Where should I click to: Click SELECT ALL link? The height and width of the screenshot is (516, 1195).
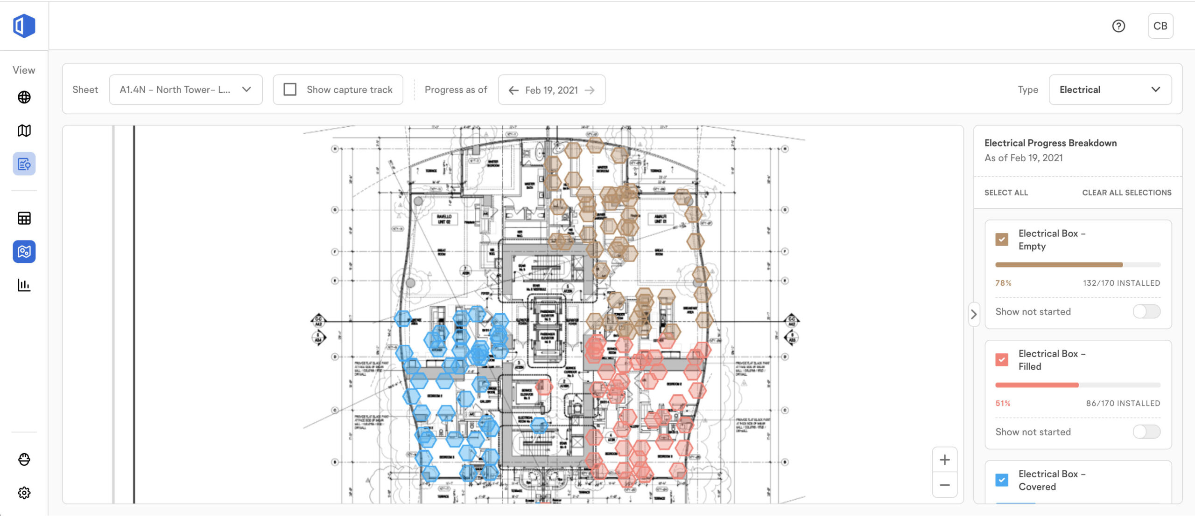[1006, 193]
